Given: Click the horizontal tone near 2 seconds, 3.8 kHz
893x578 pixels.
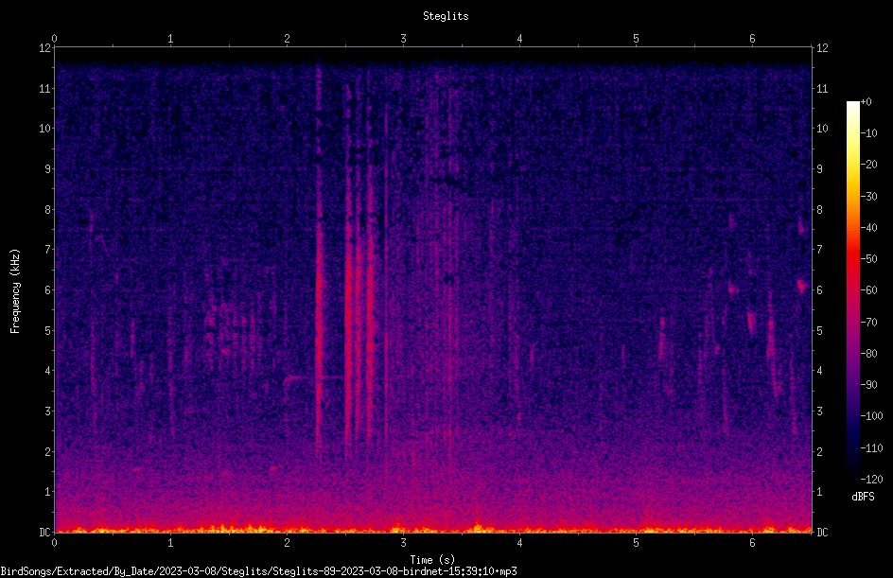Looking at the screenshot, I should pos(296,377).
